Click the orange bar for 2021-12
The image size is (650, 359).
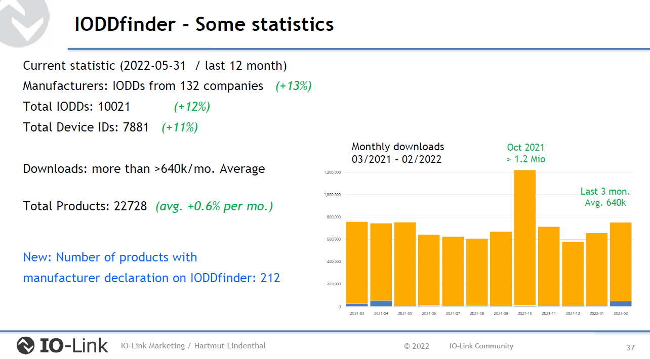click(x=573, y=274)
